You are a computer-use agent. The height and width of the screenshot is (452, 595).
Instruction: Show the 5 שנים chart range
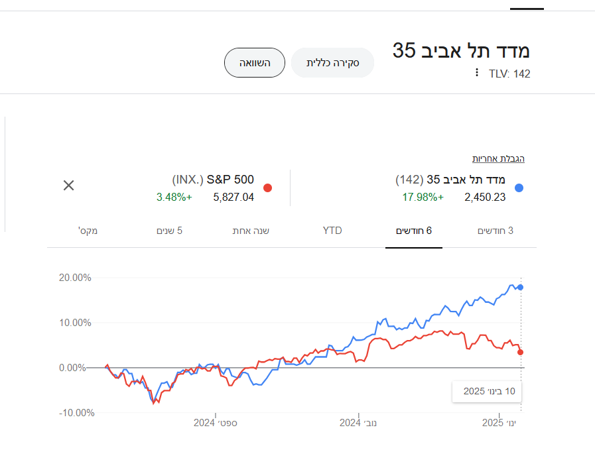pos(169,231)
